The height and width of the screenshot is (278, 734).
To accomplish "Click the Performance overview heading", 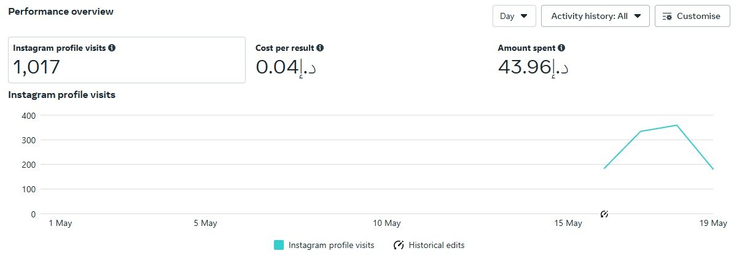I will click(x=61, y=12).
